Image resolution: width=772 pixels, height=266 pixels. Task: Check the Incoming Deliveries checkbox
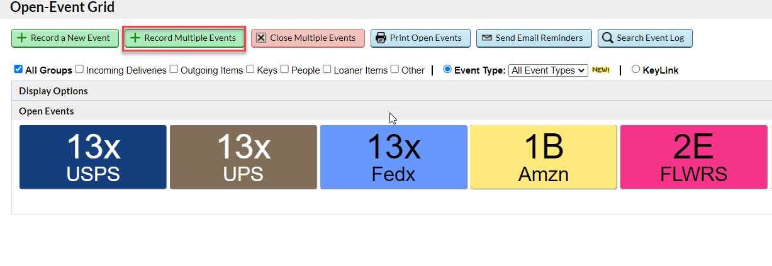pos(79,69)
